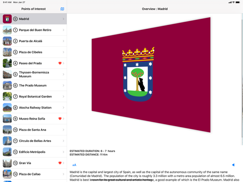Image resolution: width=243 pixels, height=182 pixels.
Task: Tap the Puerta de Alcalá thumbnail
Action: coord(7,41)
